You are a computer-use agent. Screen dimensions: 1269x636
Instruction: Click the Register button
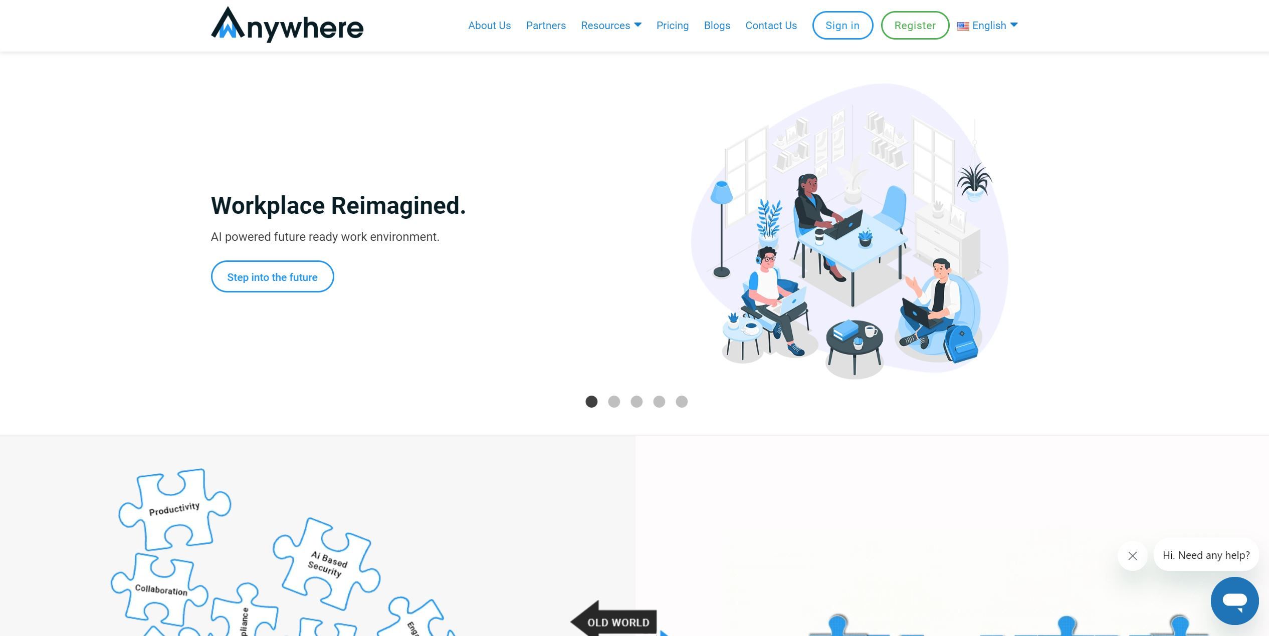[915, 25]
